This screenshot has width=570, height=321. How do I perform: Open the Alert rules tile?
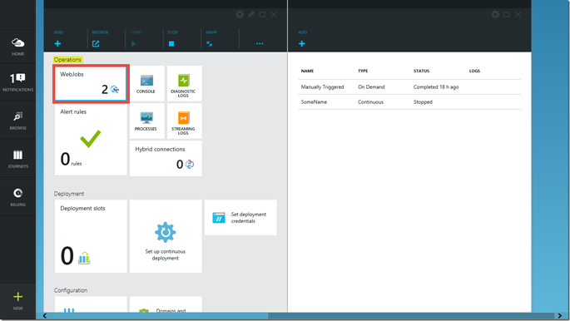pos(91,140)
